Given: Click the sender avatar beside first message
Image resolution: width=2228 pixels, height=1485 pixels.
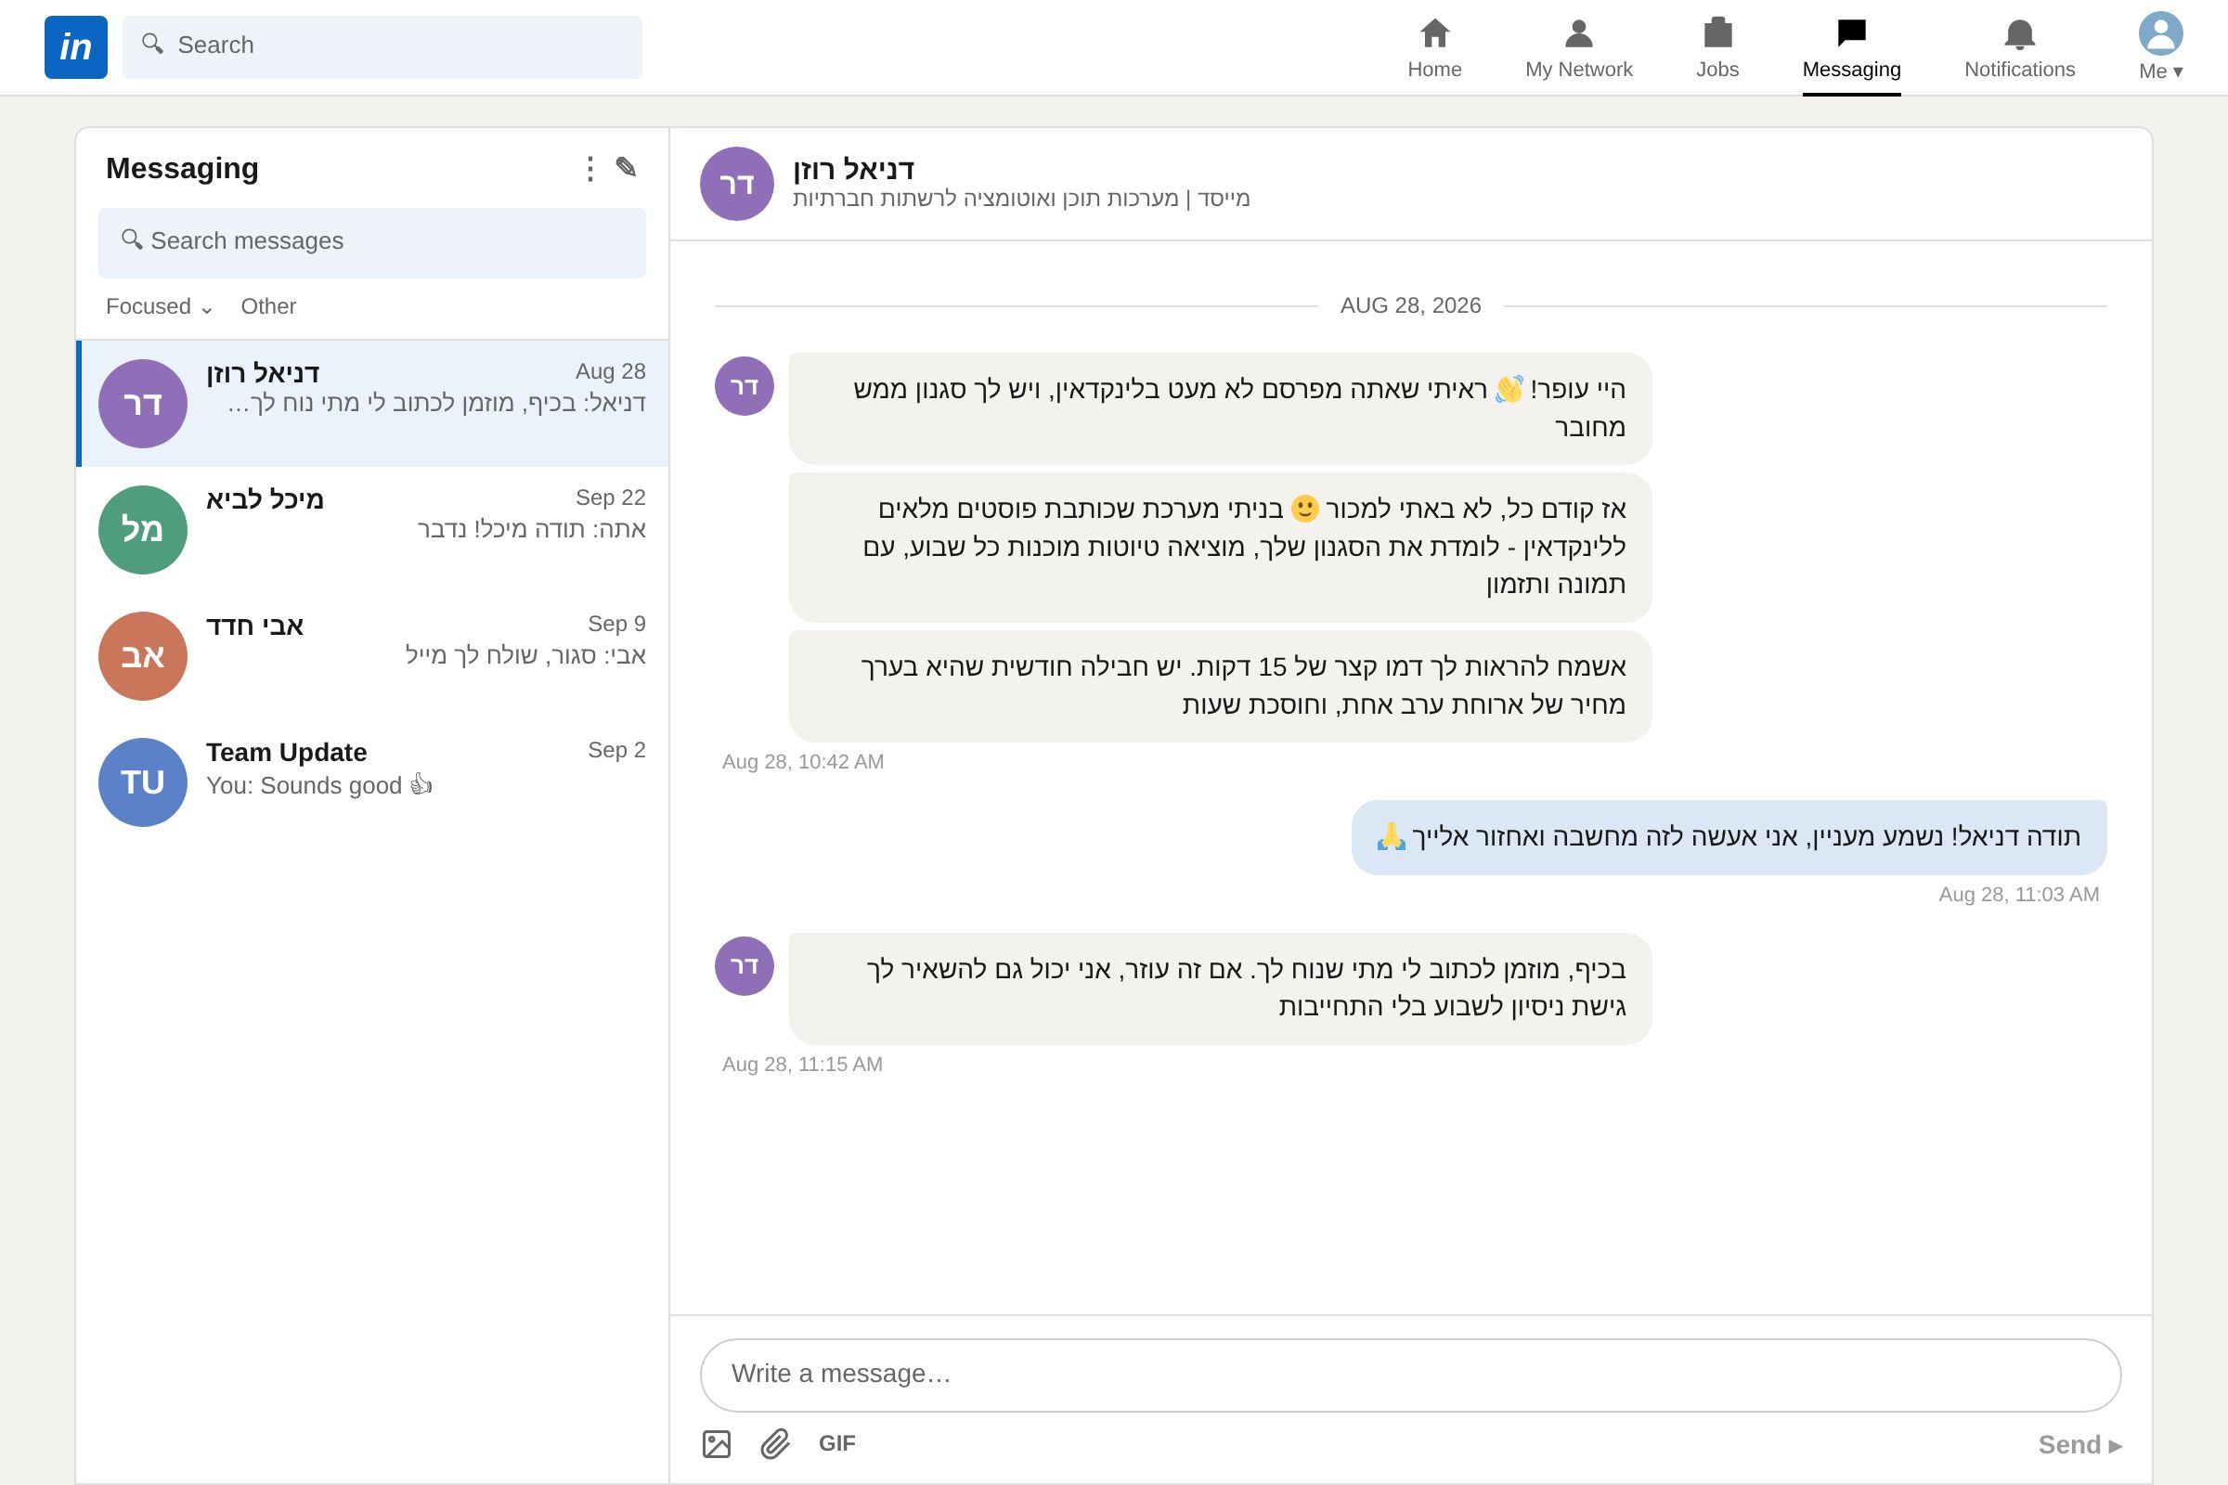Looking at the screenshot, I should [x=745, y=386].
